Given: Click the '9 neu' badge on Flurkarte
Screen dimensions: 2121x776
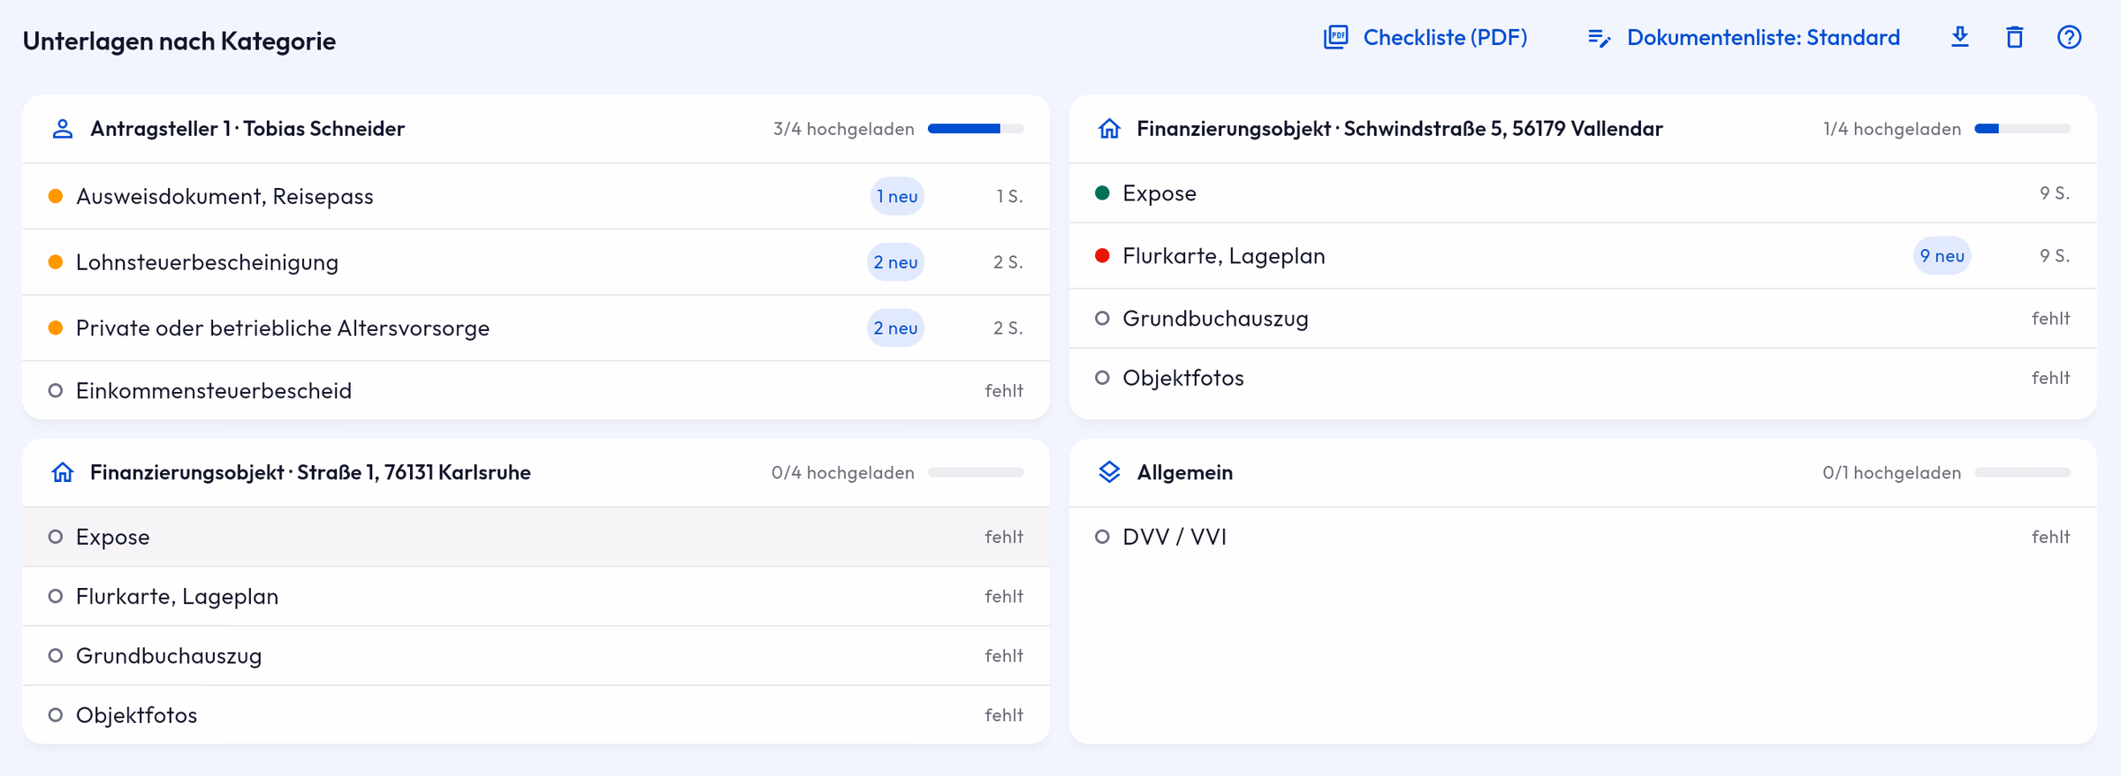Looking at the screenshot, I should pyautogui.click(x=1942, y=256).
